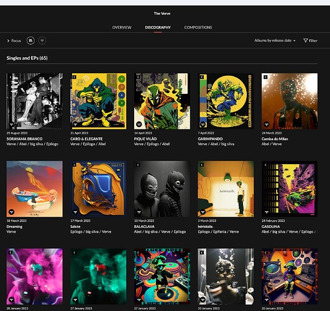Click the Tidal badge on PIQUE VILÃO cover

click(x=139, y=124)
